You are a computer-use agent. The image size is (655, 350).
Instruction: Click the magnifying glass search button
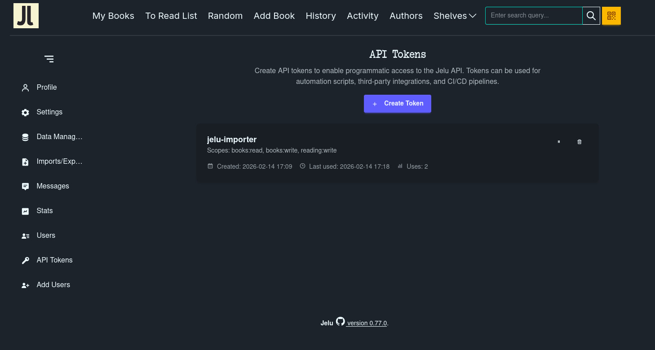[591, 16]
